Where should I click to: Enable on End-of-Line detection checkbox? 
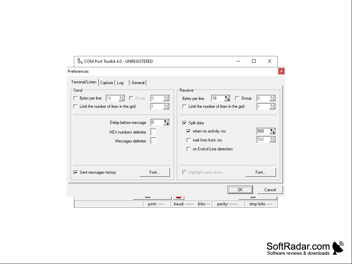coord(189,149)
